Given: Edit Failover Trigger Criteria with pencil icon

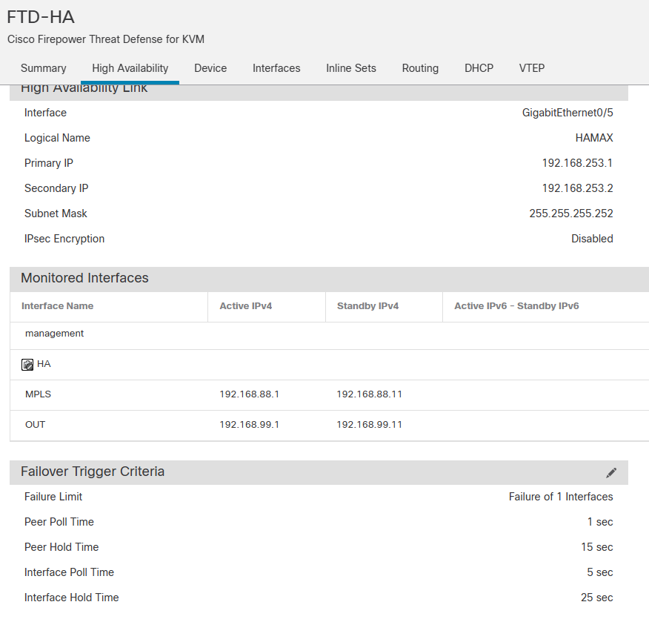Looking at the screenshot, I should [x=611, y=472].
